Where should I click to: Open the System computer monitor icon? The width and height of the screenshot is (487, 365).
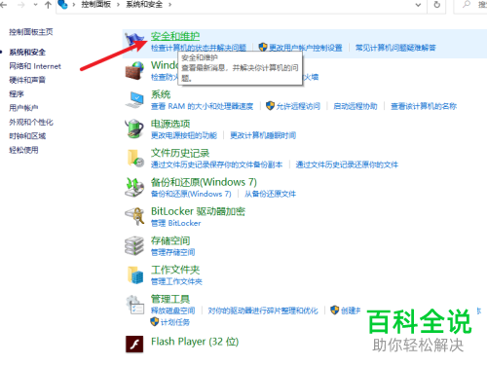tap(134, 99)
